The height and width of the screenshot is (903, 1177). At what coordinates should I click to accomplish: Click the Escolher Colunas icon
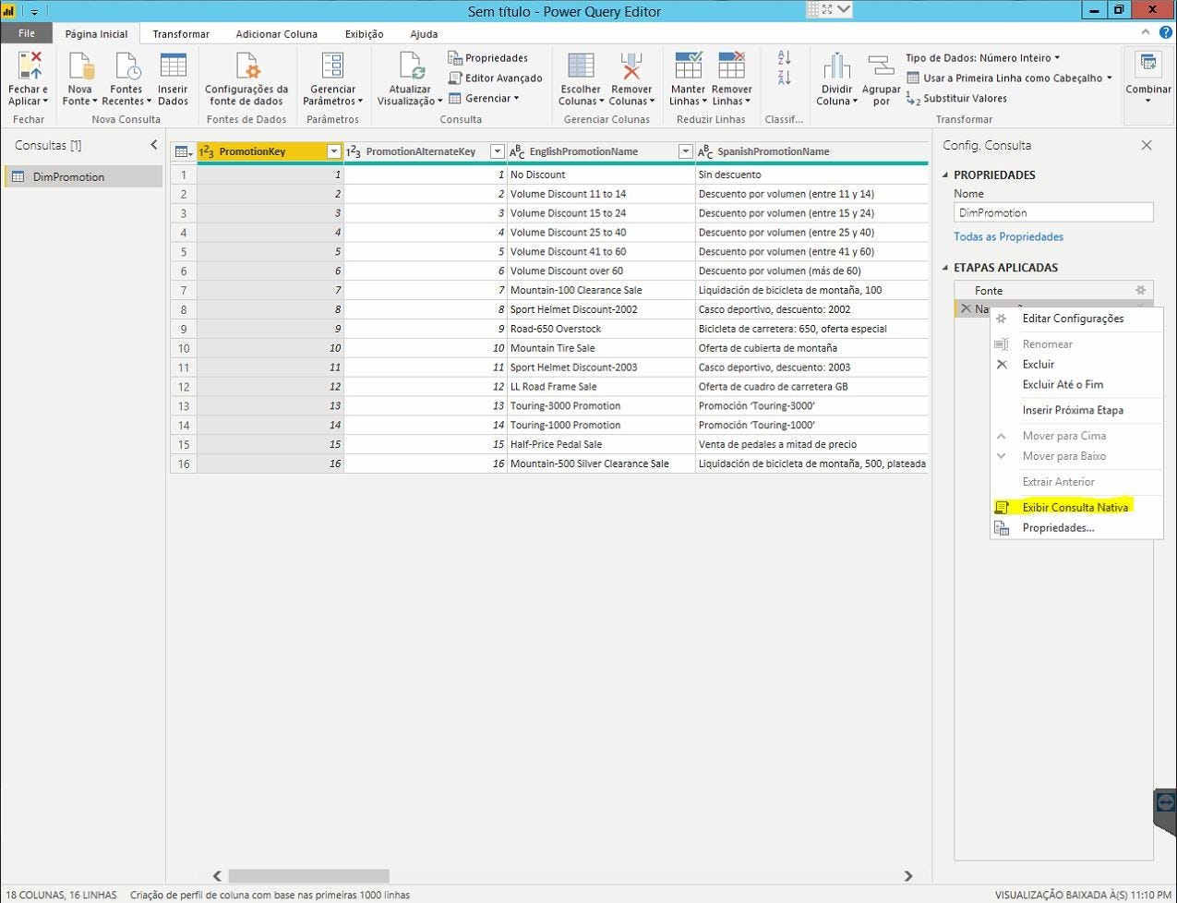point(581,66)
